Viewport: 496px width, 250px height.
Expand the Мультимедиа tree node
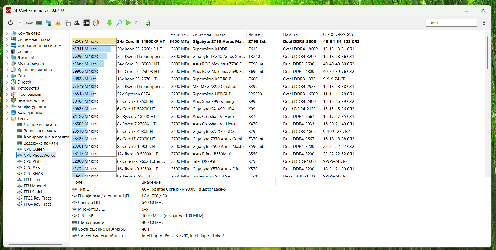point(7,64)
